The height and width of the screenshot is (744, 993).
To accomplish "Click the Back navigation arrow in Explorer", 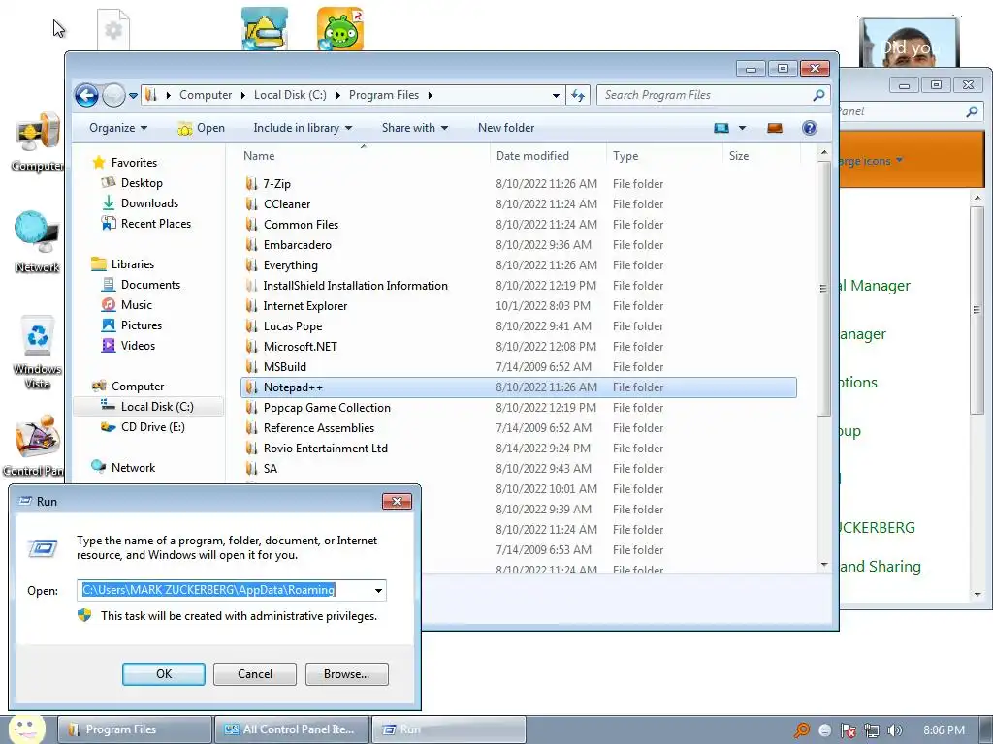I will coord(86,96).
